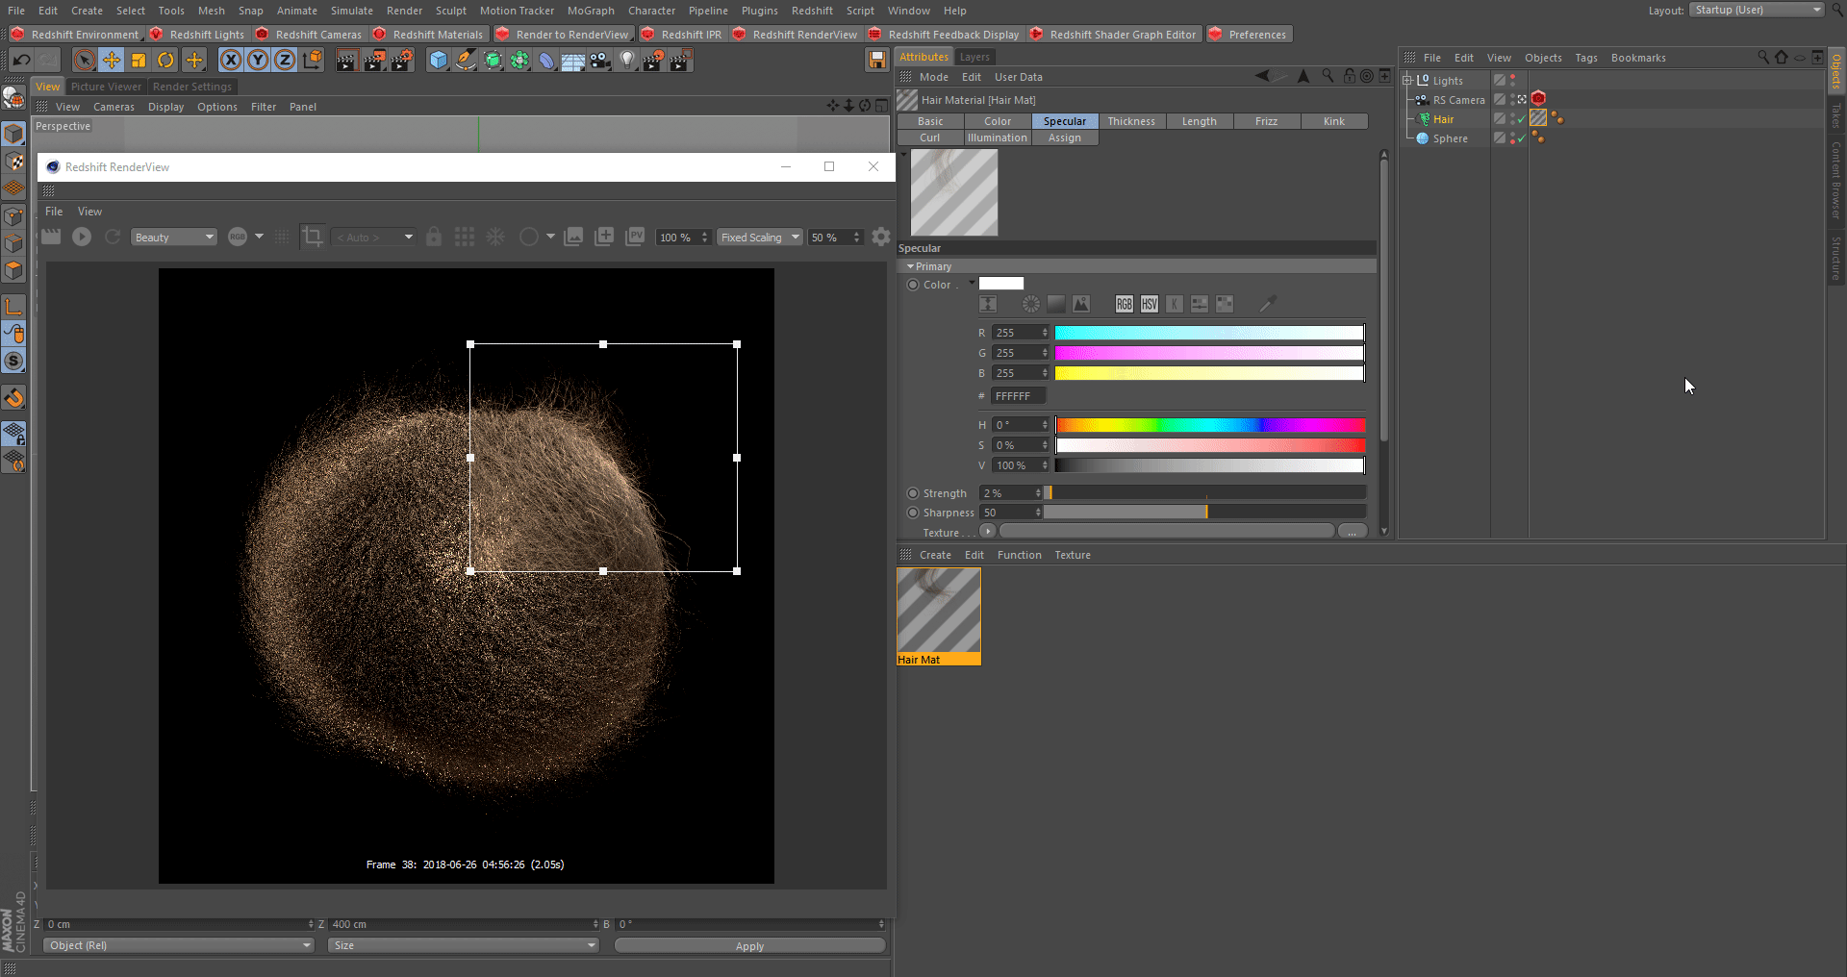Click the white specular color swatch
The height and width of the screenshot is (977, 1847).
pos(1001,284)
